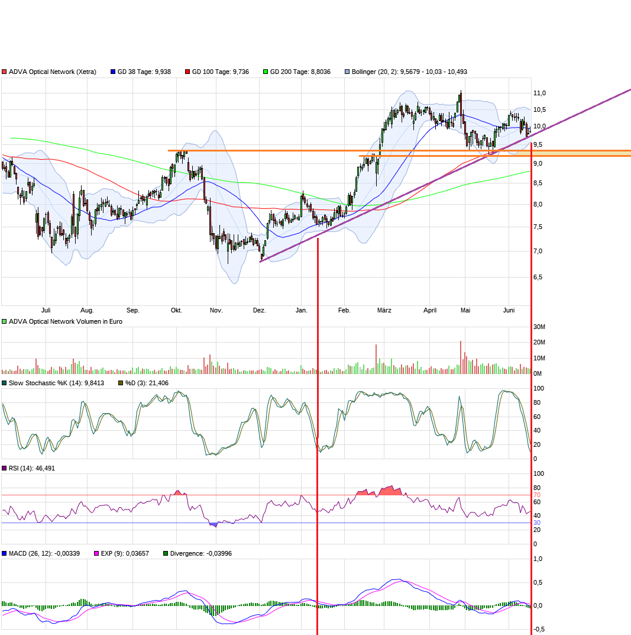Click the blue 30 RSI threshold label

coord(537,523)
